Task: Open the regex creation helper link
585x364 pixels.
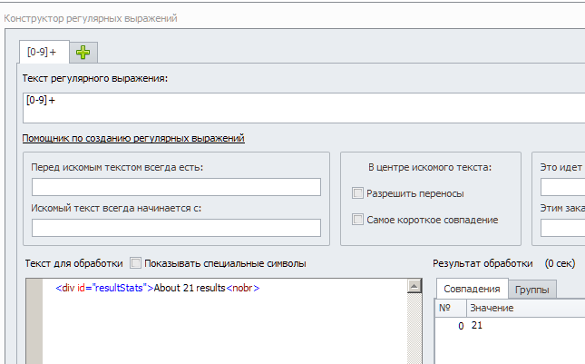Action: [133, 138]
